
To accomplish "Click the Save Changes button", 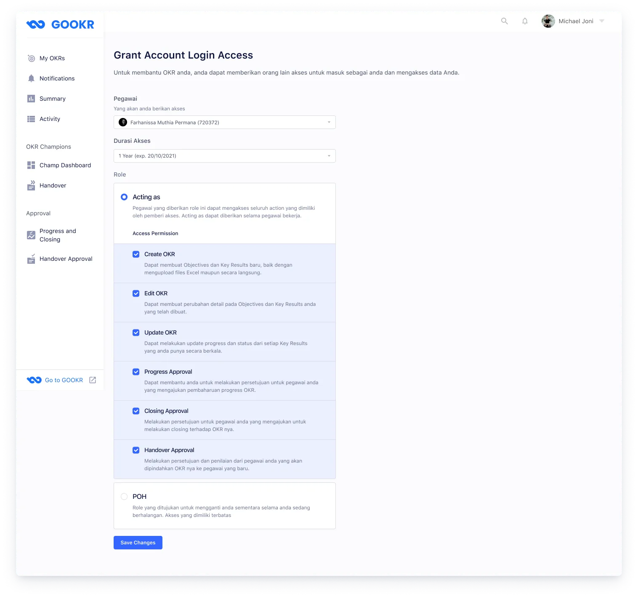I will 138,542.
